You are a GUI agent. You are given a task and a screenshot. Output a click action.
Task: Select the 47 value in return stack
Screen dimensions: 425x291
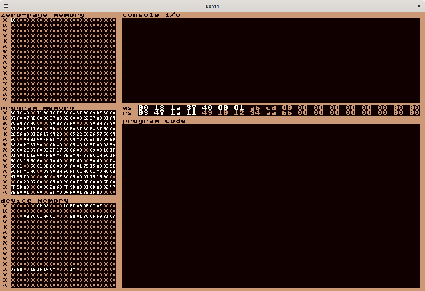159,113
